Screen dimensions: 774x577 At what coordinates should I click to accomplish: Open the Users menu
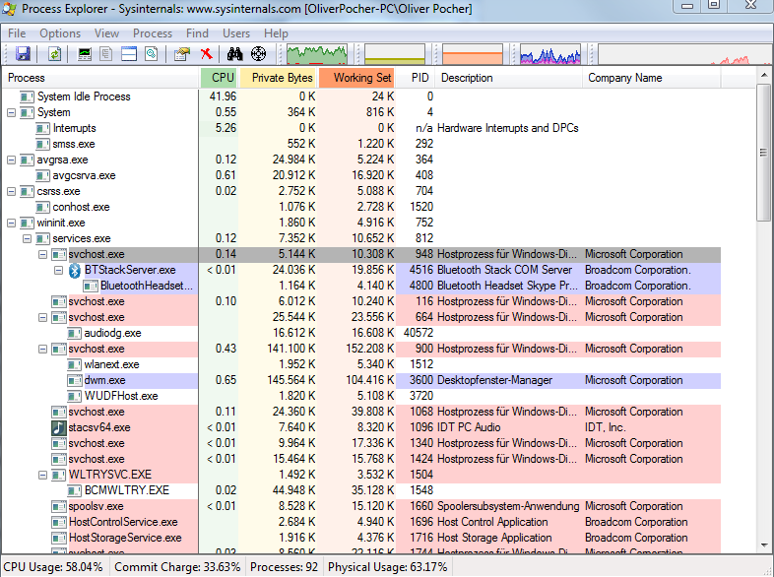[236, 33]
